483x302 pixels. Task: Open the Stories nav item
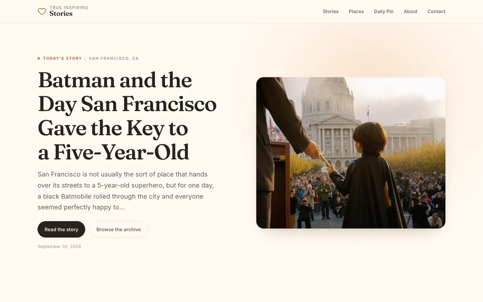pyautogui.click(x=330, y=11)
